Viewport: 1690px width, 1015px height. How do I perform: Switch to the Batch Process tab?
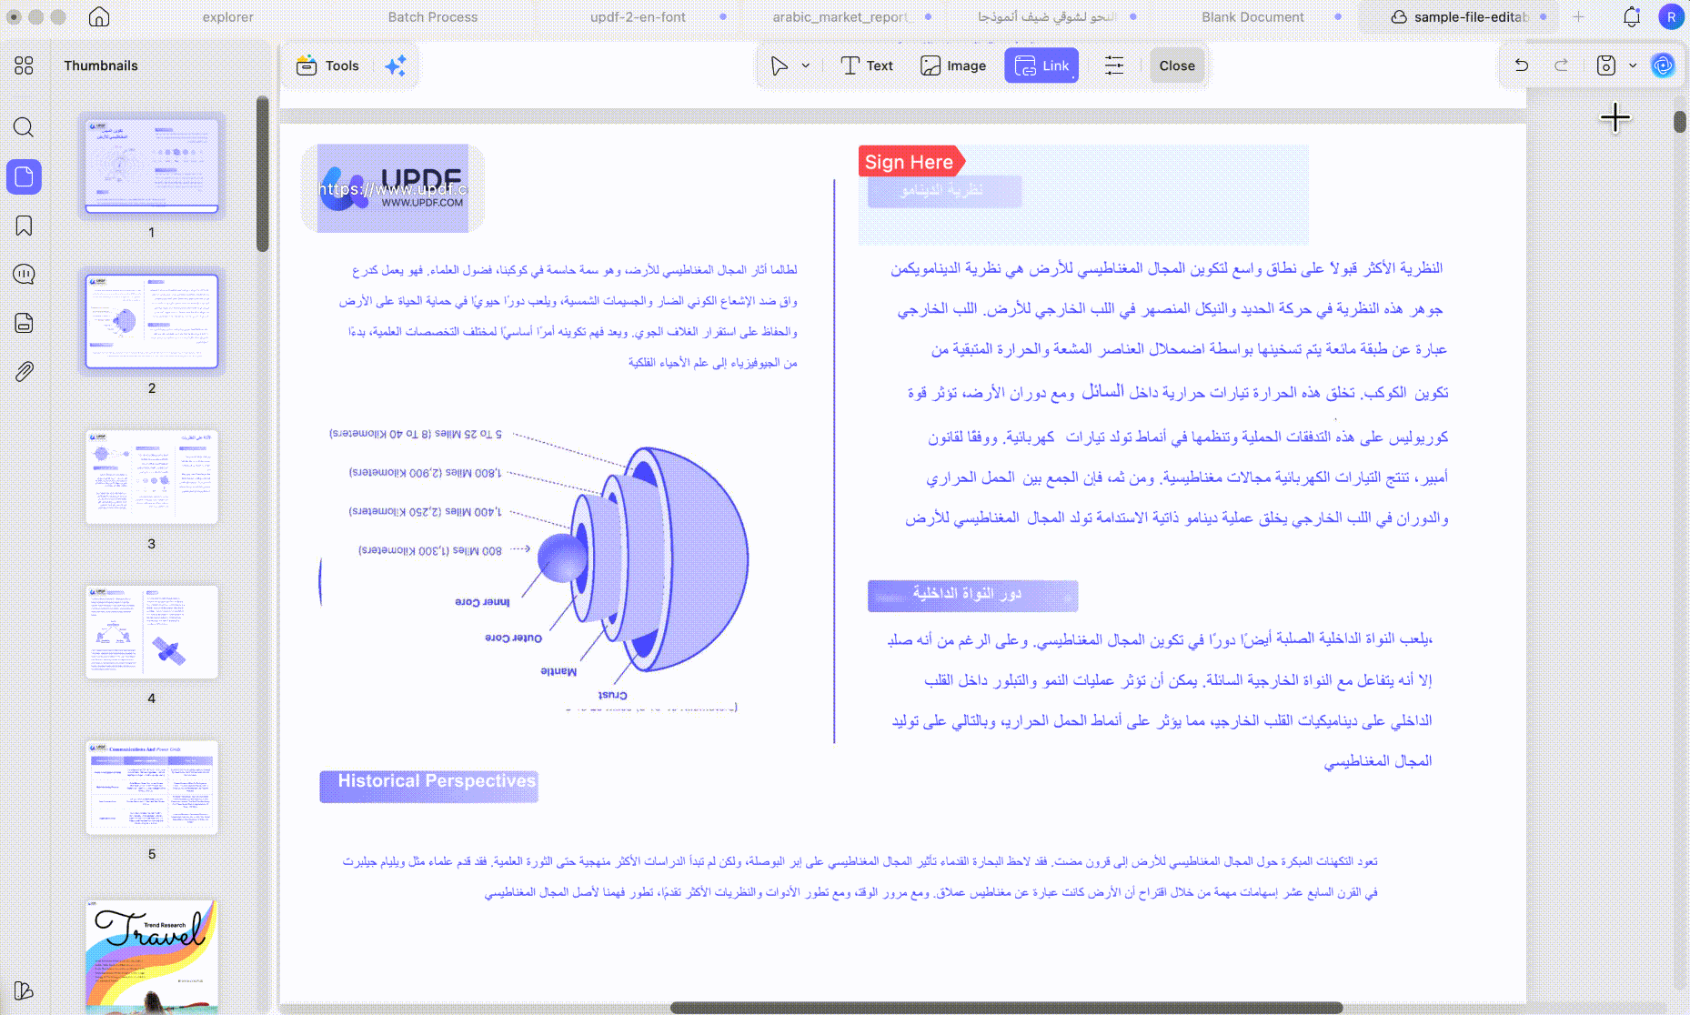(x=433, y=16)
